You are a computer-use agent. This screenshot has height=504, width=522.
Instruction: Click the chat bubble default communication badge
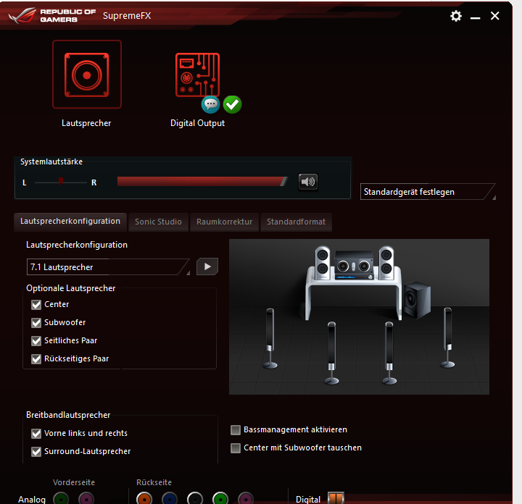pyautogui.click(x=210, y=104)
